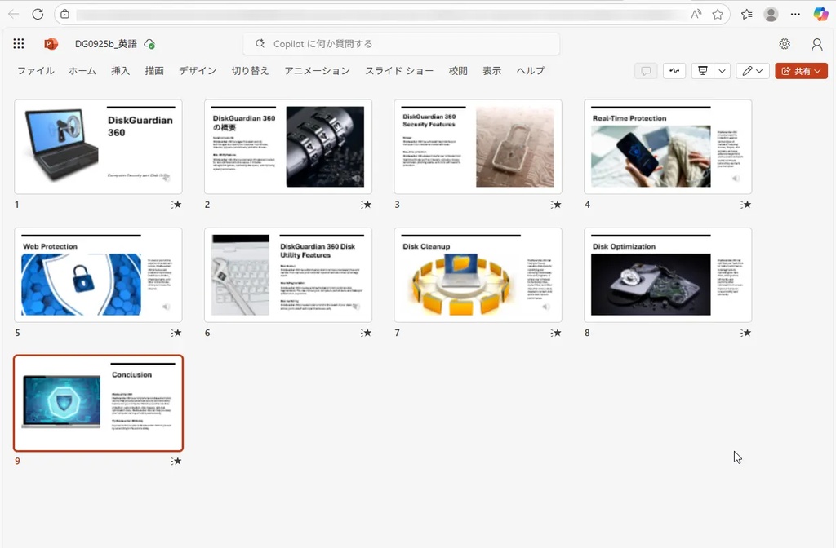Click the file name DG0925b_英語
This screenshot has width=836, height=548.
pyautogui.click(x=106, y=44)
